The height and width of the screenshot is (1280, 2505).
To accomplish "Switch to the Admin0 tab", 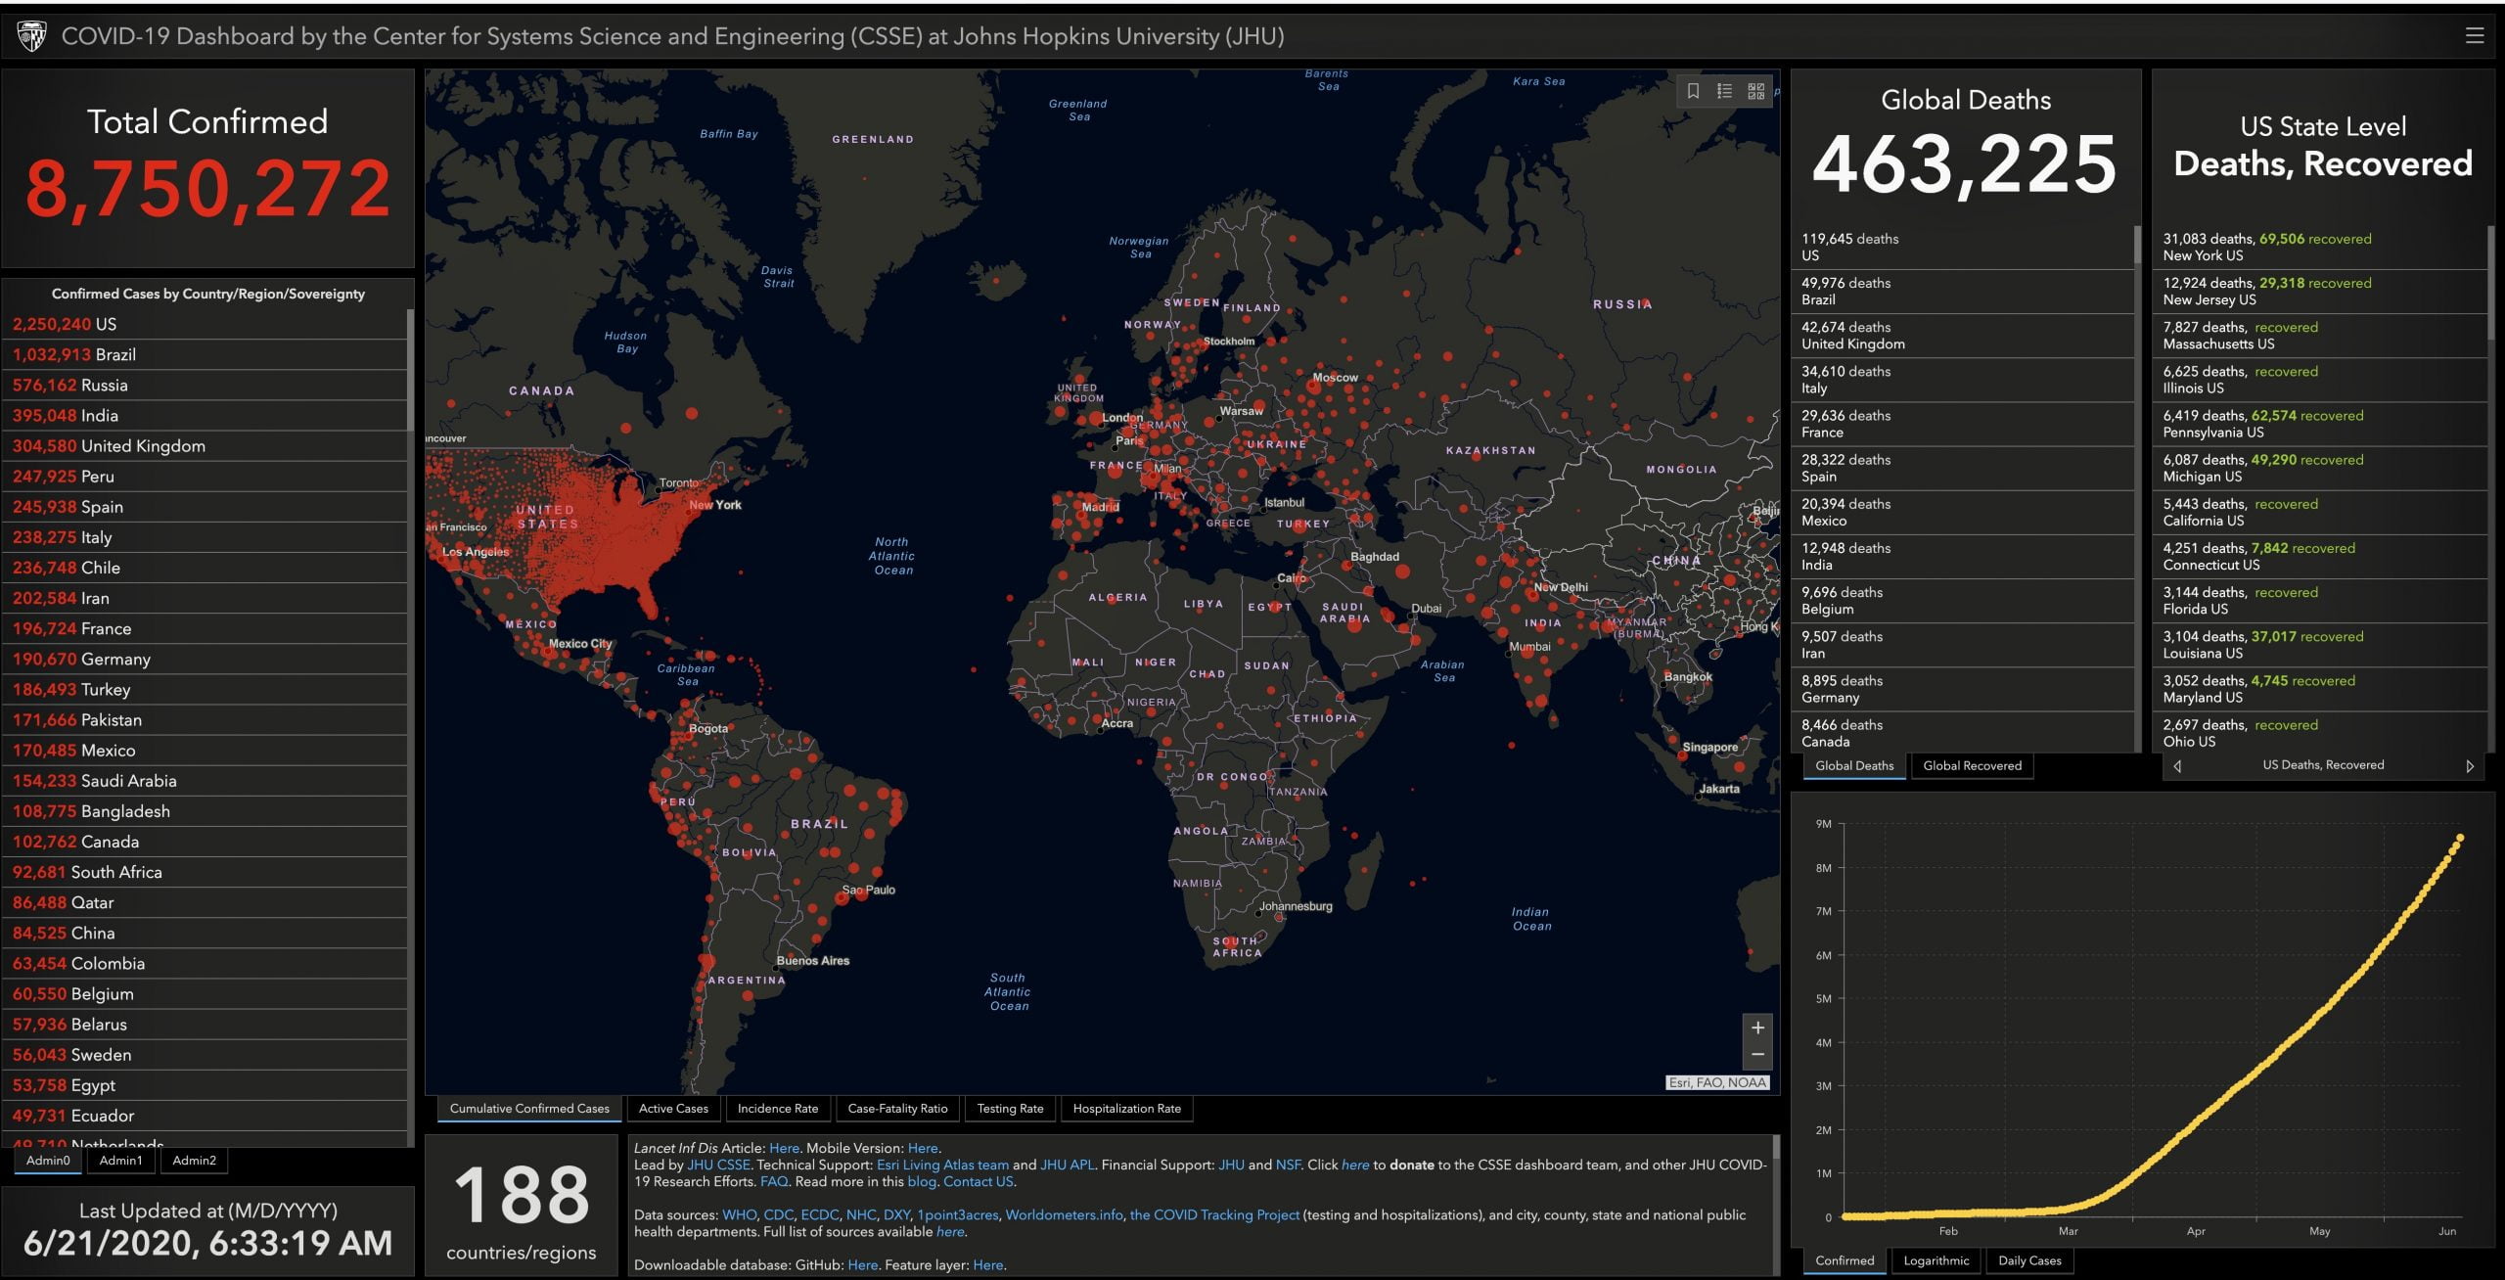I will click(x=48, y=1161).
